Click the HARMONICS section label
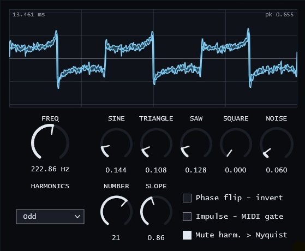The height and width of the screenshot is (251, 305). click(50, 186)
